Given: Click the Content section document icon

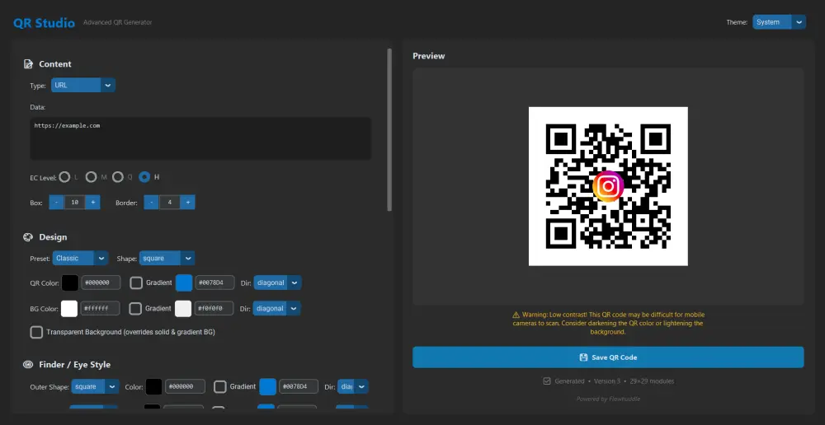Looking at the screenshot, I should point(28,64).
